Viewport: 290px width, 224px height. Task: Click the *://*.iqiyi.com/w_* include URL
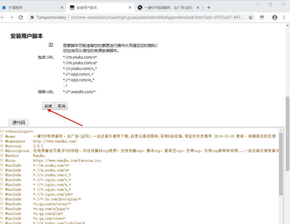[x=78, y=80]
